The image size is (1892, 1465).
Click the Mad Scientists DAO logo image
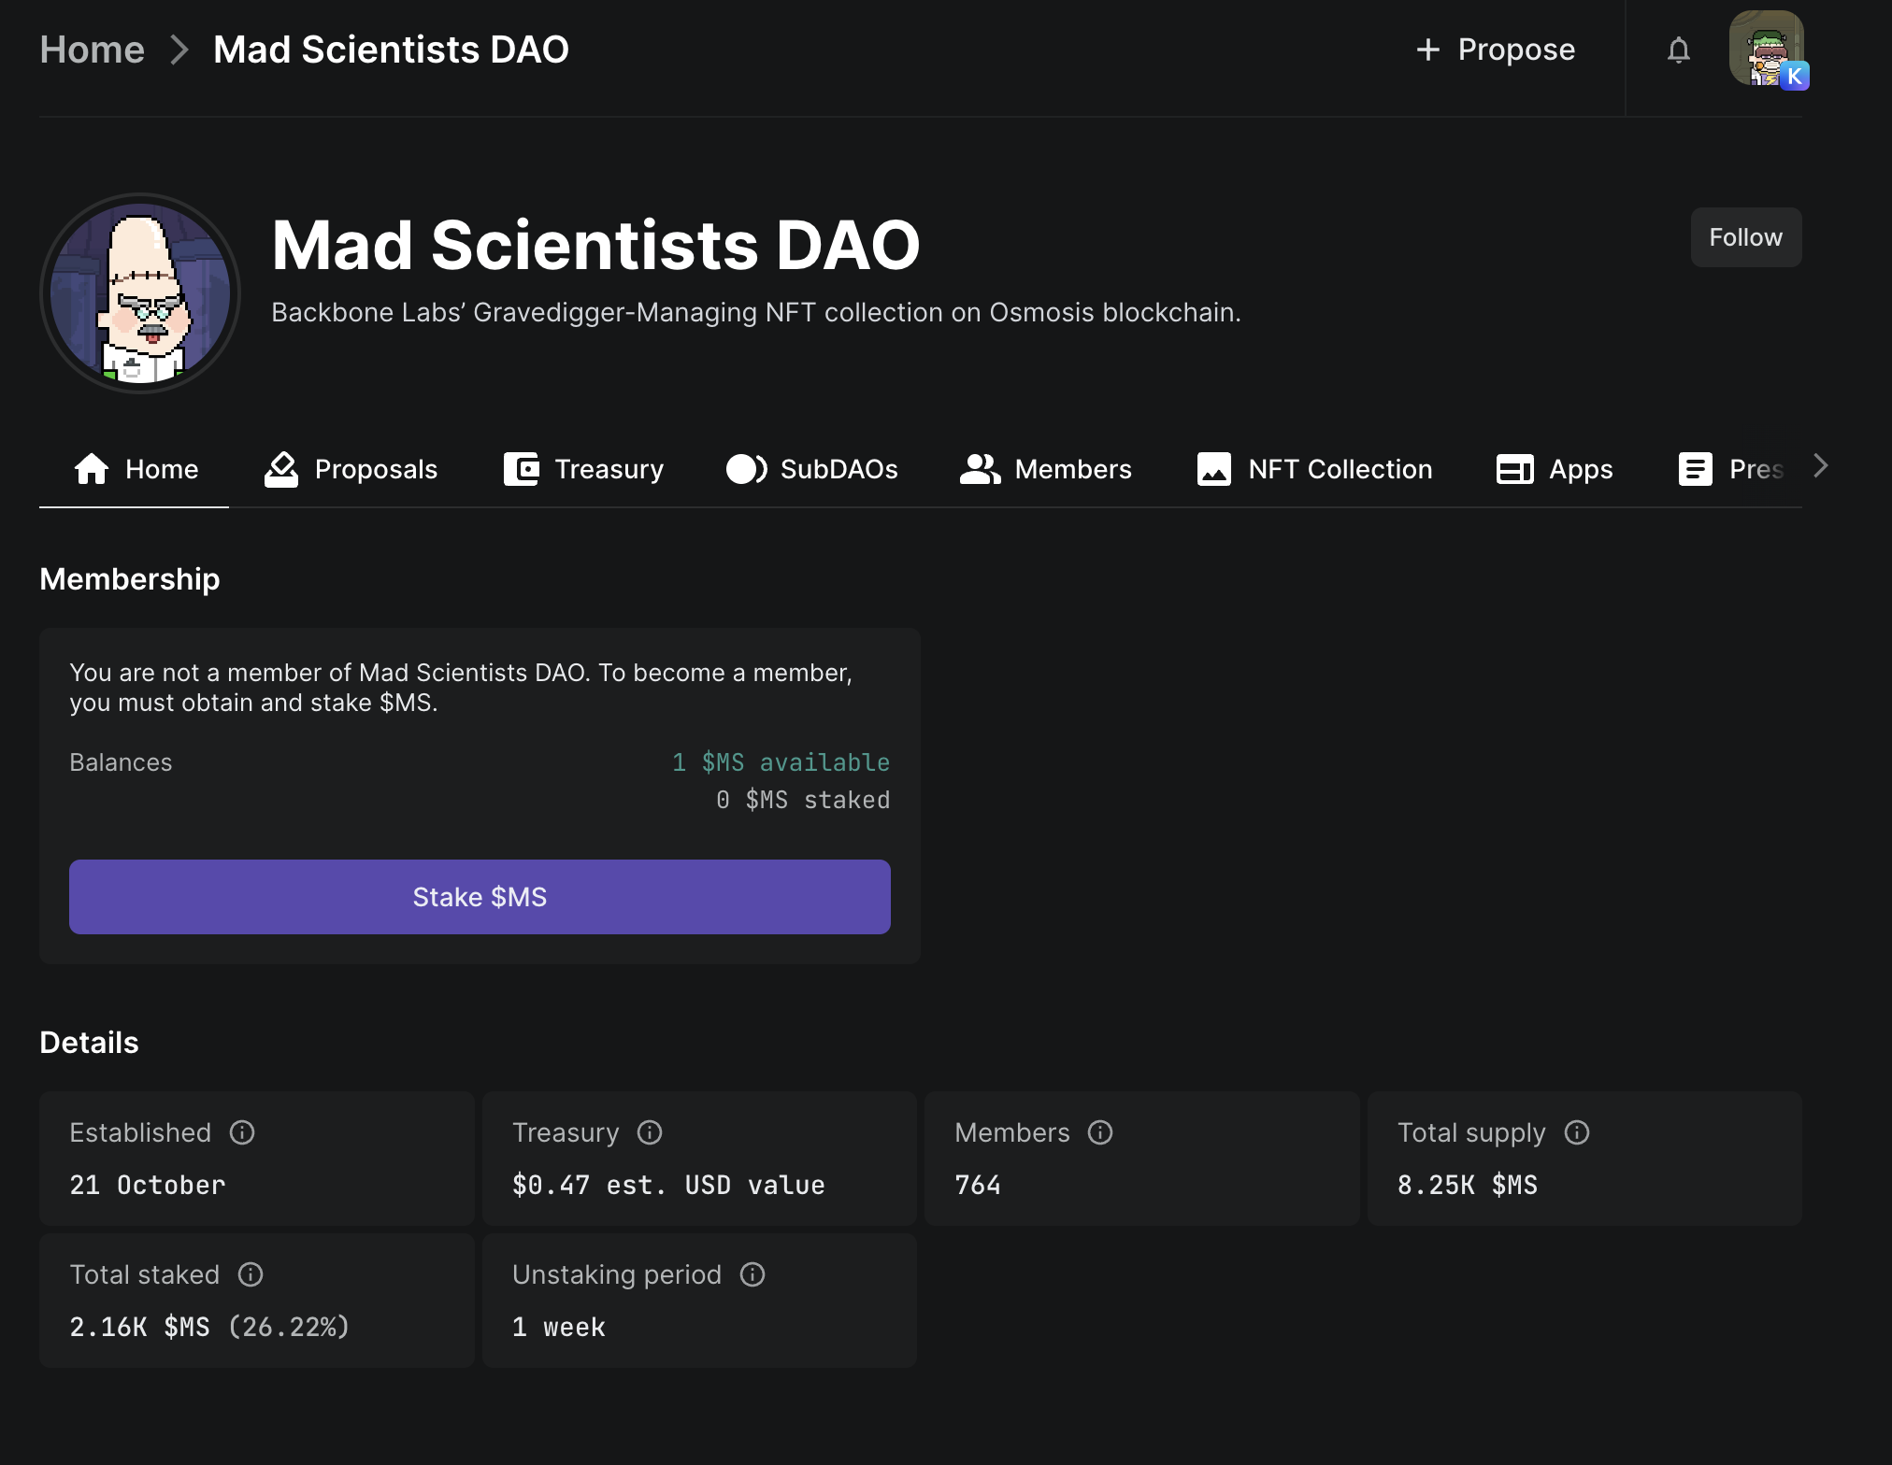140,293
